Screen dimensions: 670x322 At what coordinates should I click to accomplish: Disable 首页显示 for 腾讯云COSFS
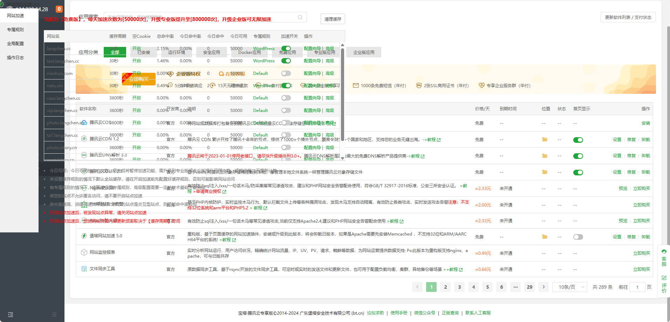(x=578, y=173)
